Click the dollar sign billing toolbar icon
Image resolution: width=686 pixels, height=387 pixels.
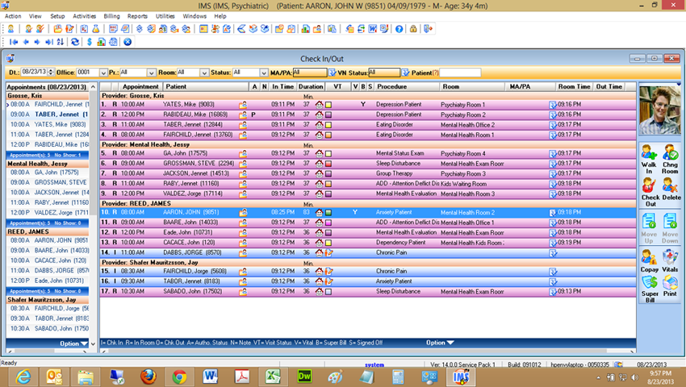(90, 42)
